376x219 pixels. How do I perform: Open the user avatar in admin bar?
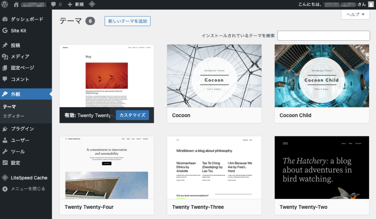(x=371, y=4)
